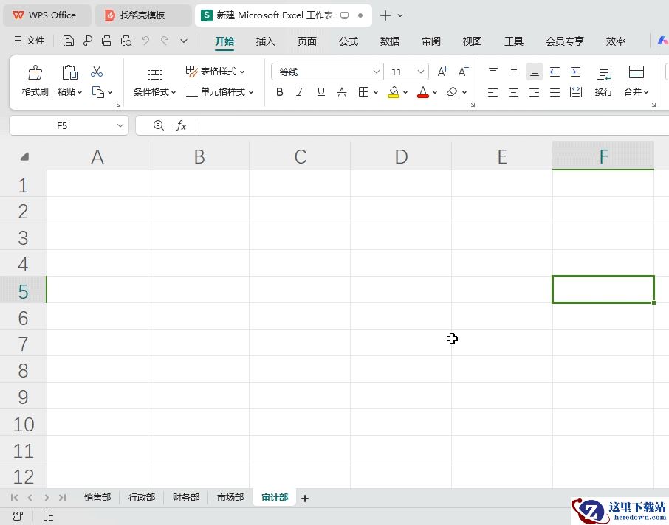Viewport: 669px width, 525px height.
Task: Click in the formula bar input field
Action: point(432,125)
